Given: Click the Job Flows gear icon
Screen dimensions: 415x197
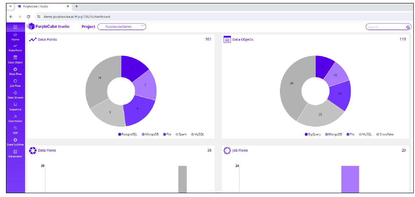Looking at the screenshot, I should point(227,150).
